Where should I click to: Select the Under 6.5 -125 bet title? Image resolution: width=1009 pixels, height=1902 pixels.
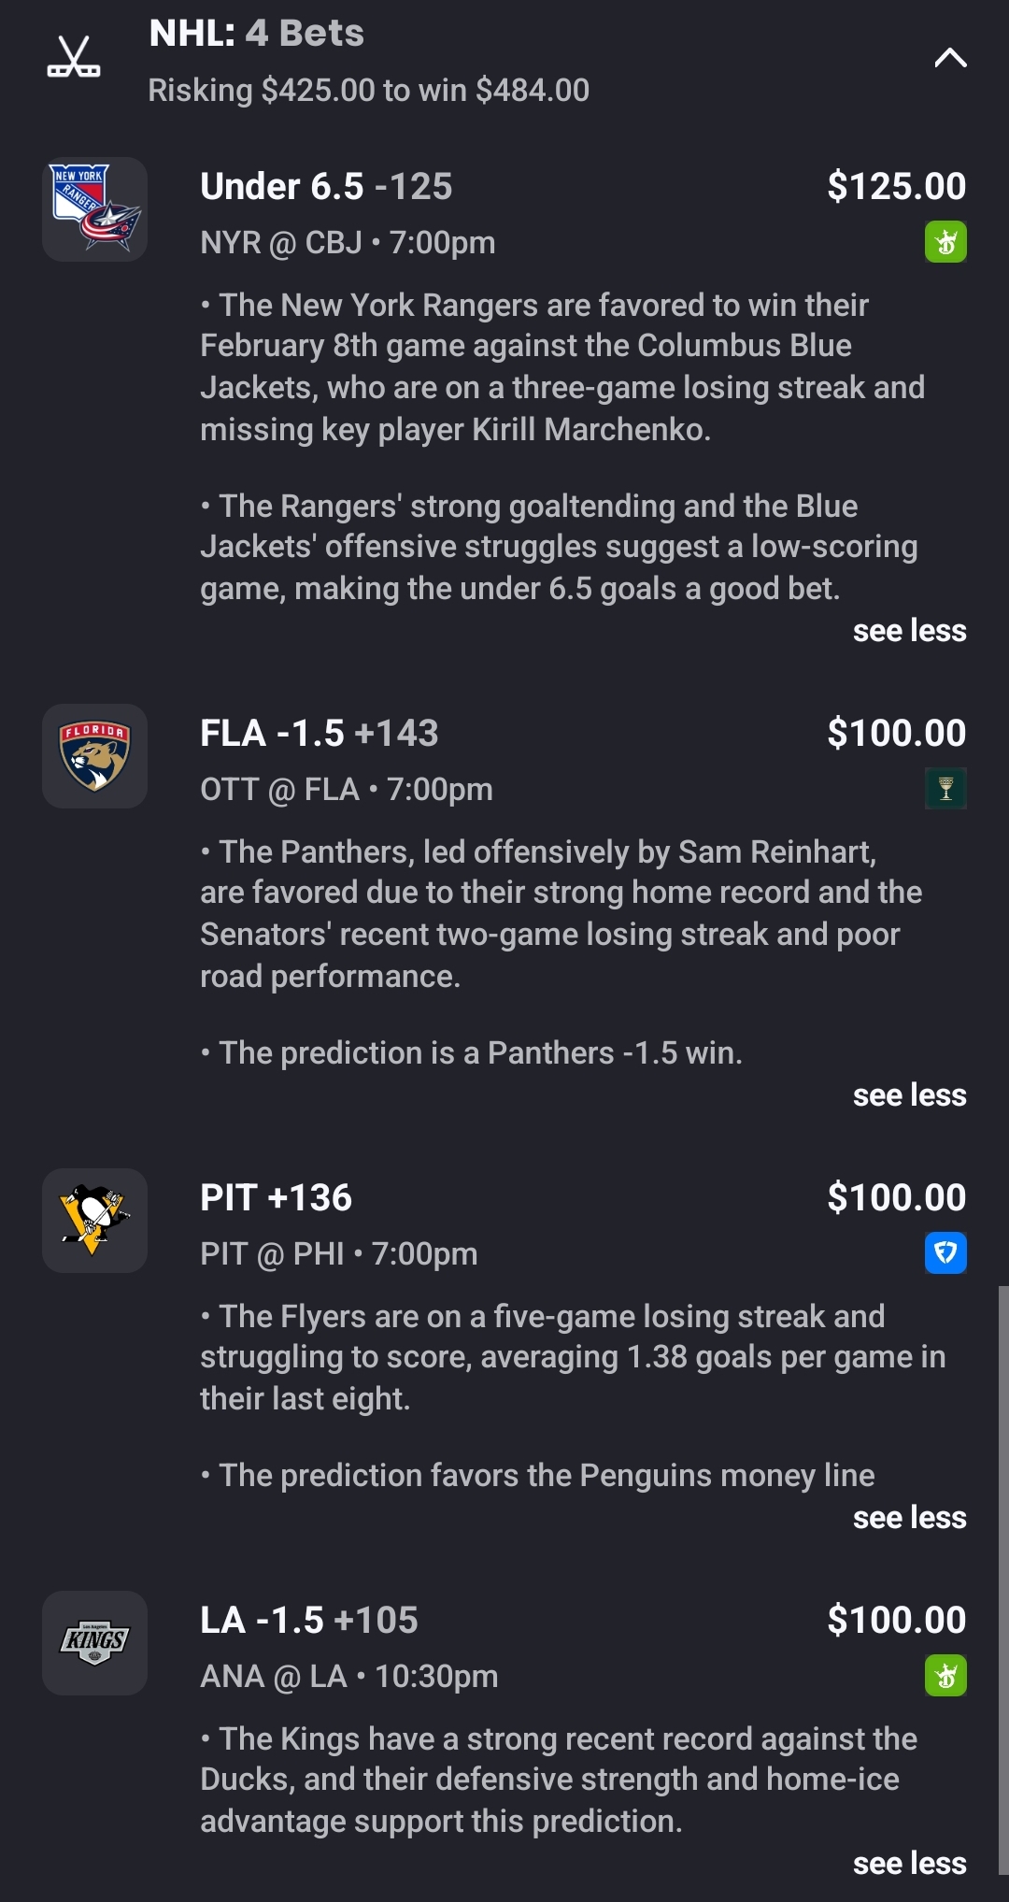pos(326,187)
